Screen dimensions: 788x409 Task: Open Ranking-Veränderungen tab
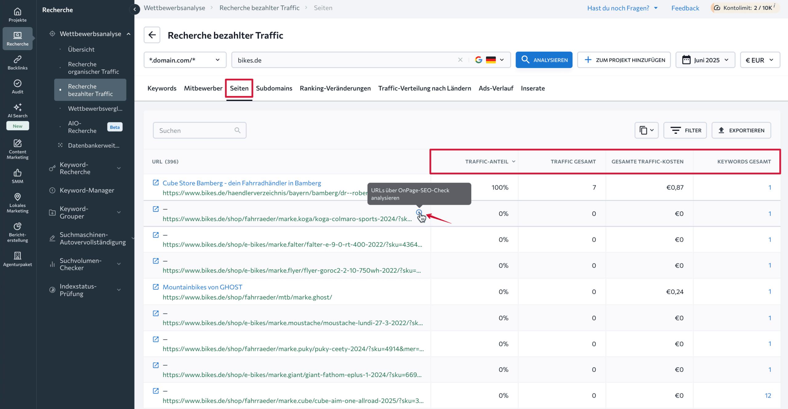(x=335, y=88)
